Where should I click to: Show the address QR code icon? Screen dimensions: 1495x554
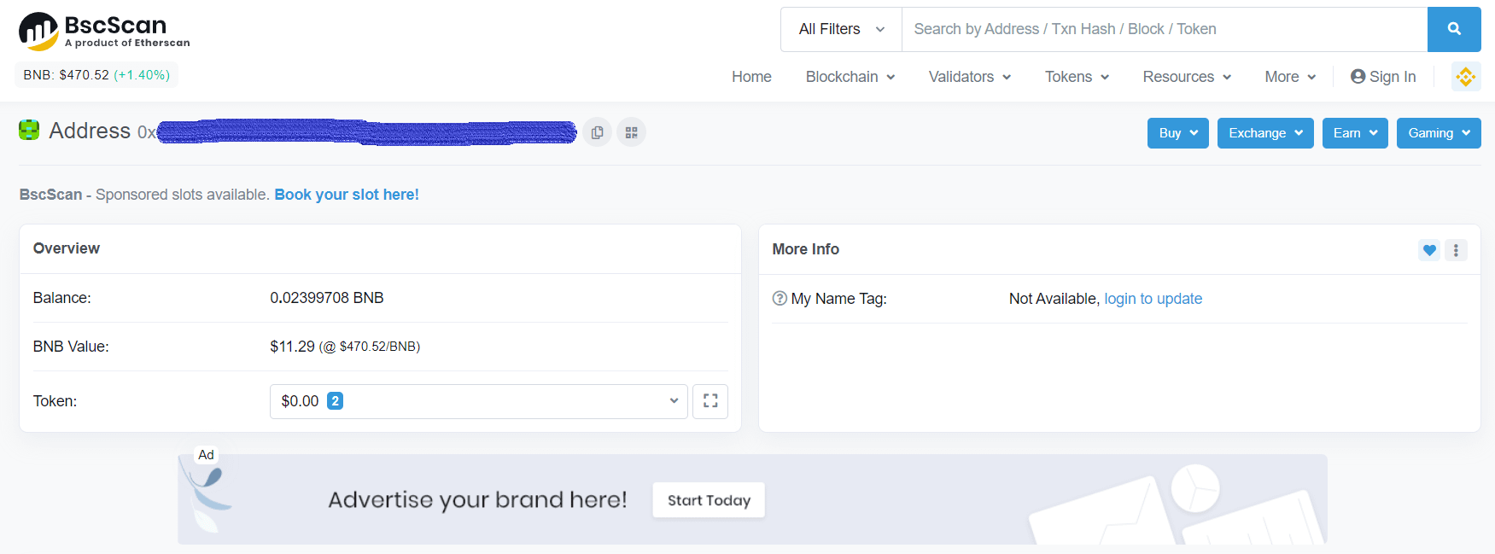(632, 132)
